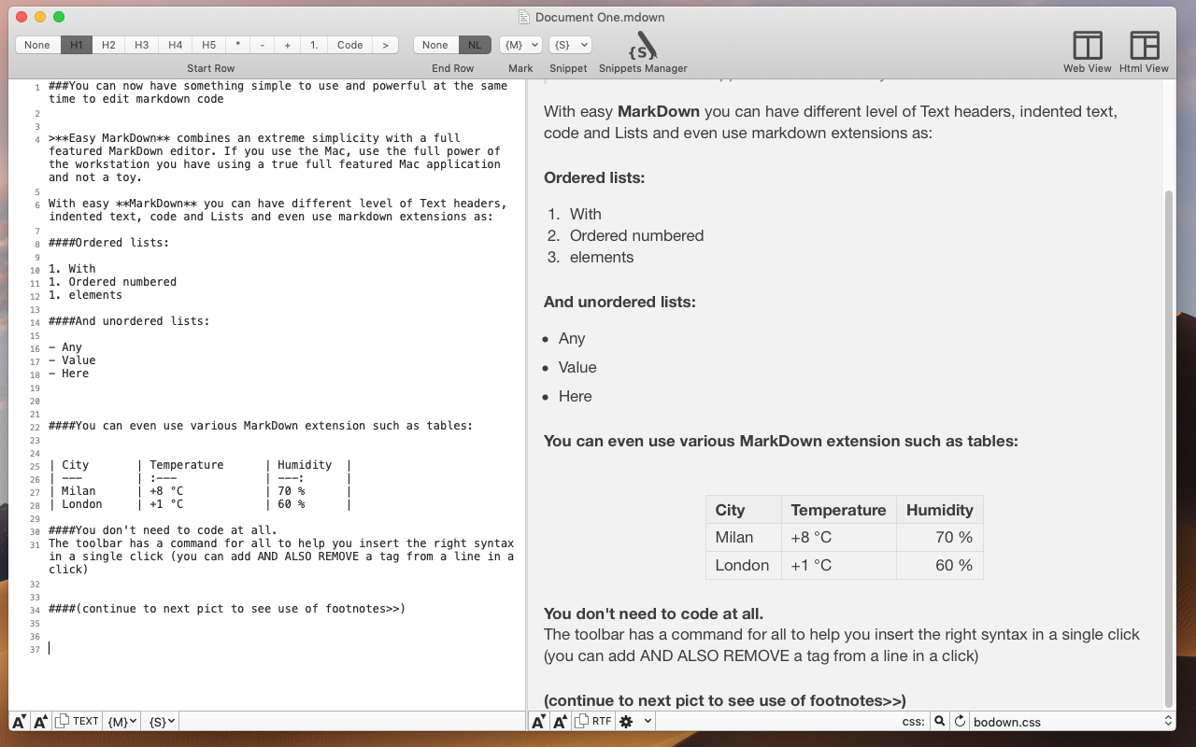Screen dimensions: 1196x747
Task: Open the Mark {M} dropdown in toolbar
Action: (520, 45)
